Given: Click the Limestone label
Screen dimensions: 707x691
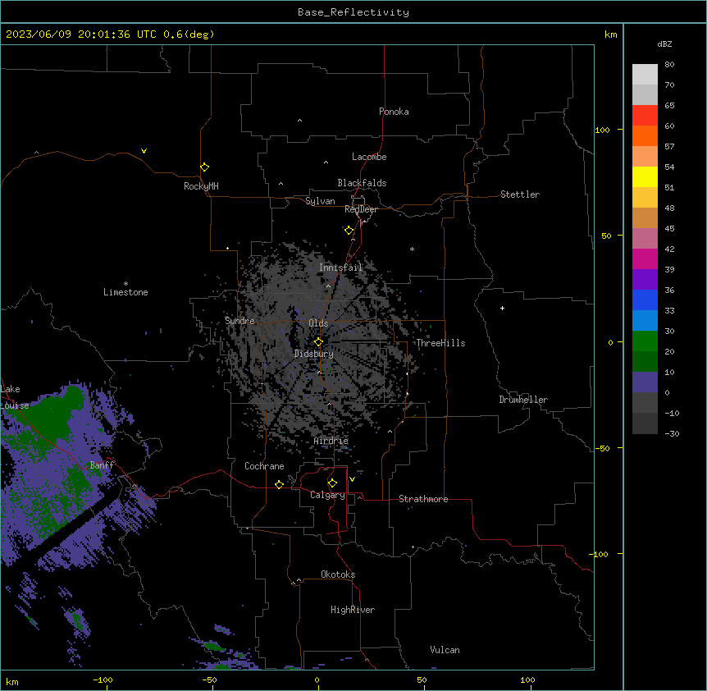Looking at the screenshot, I should click(125, 292).
